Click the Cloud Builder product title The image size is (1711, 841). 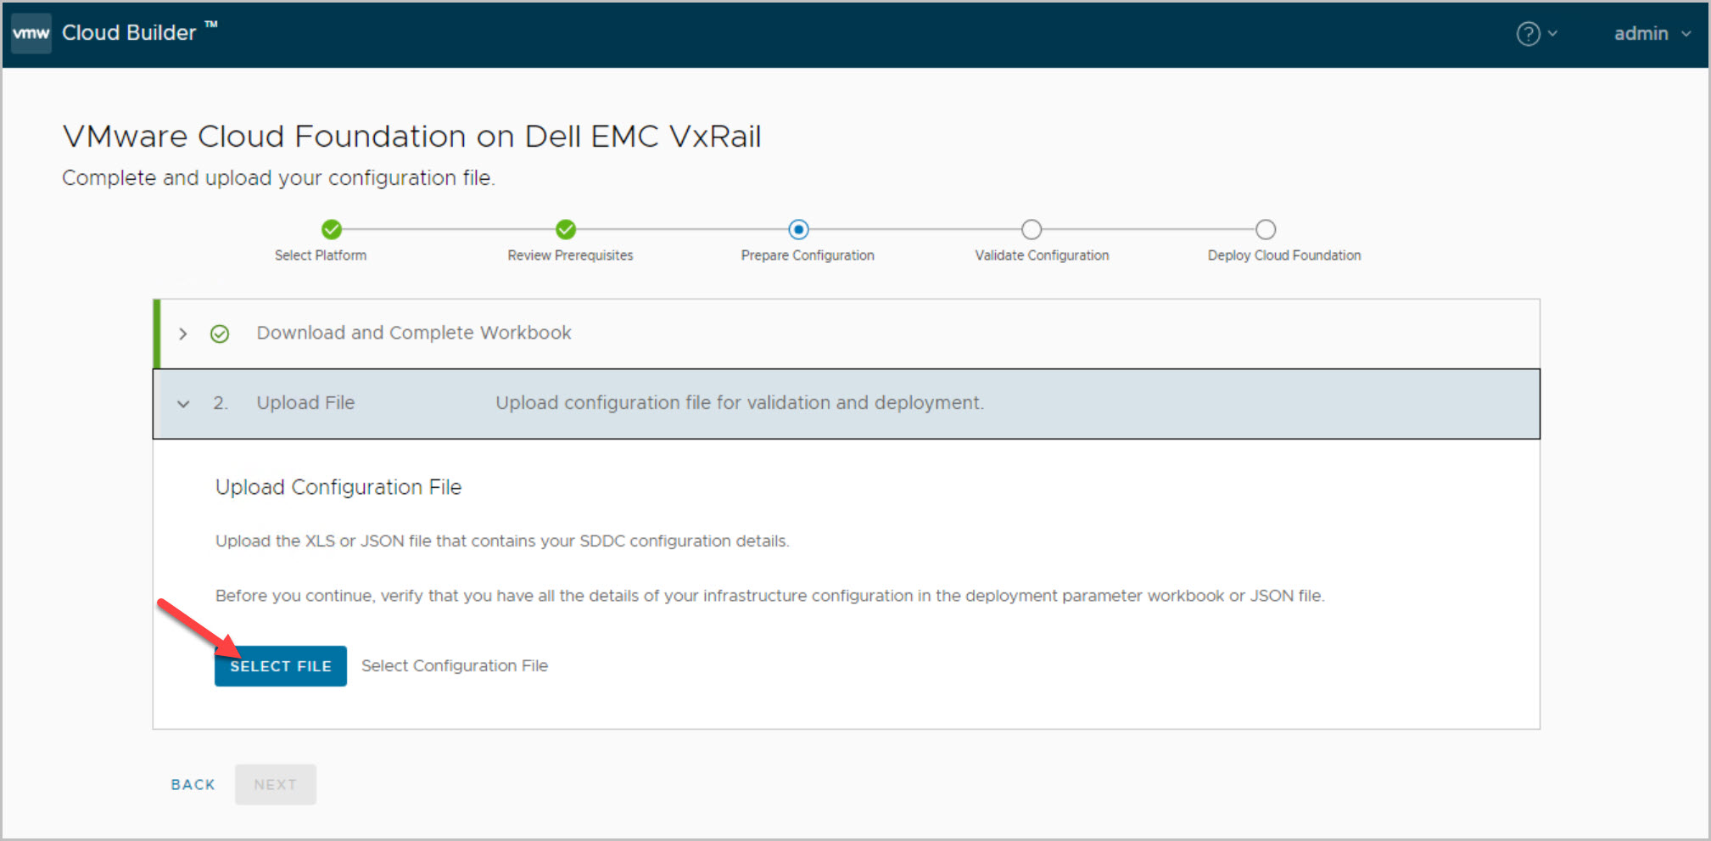coord(129,33)
